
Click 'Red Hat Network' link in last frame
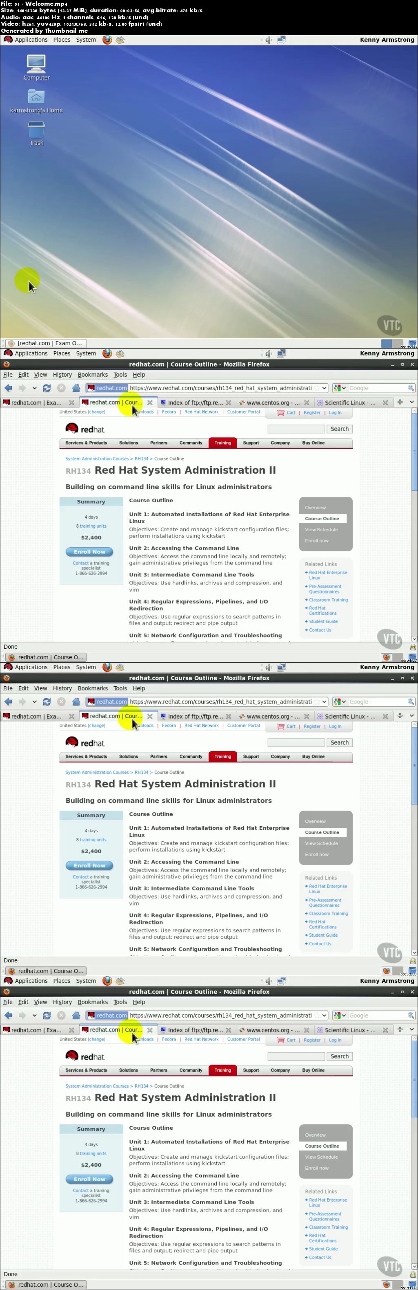pos(202,1039)
